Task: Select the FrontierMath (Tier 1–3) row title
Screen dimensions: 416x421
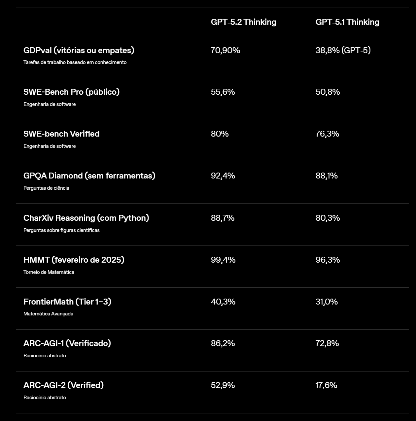Action: point(67,302)
